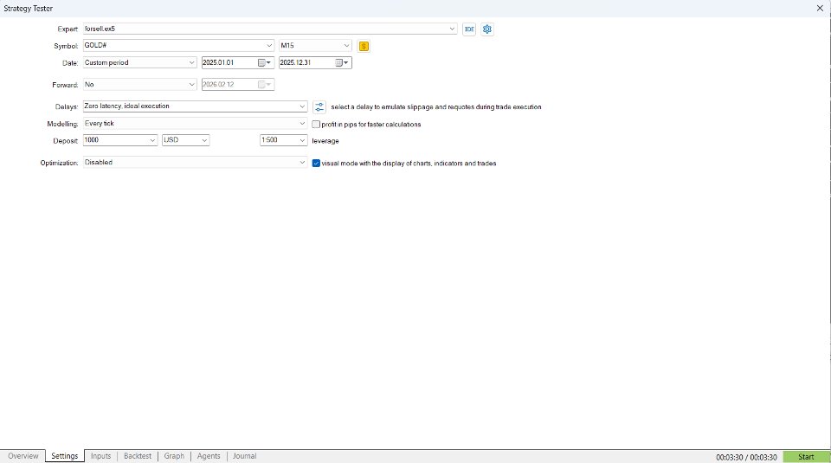Expand the Expert dropdown list
Image resolution: width=831 pixels, height=463 pixels.
coord(452,29)
